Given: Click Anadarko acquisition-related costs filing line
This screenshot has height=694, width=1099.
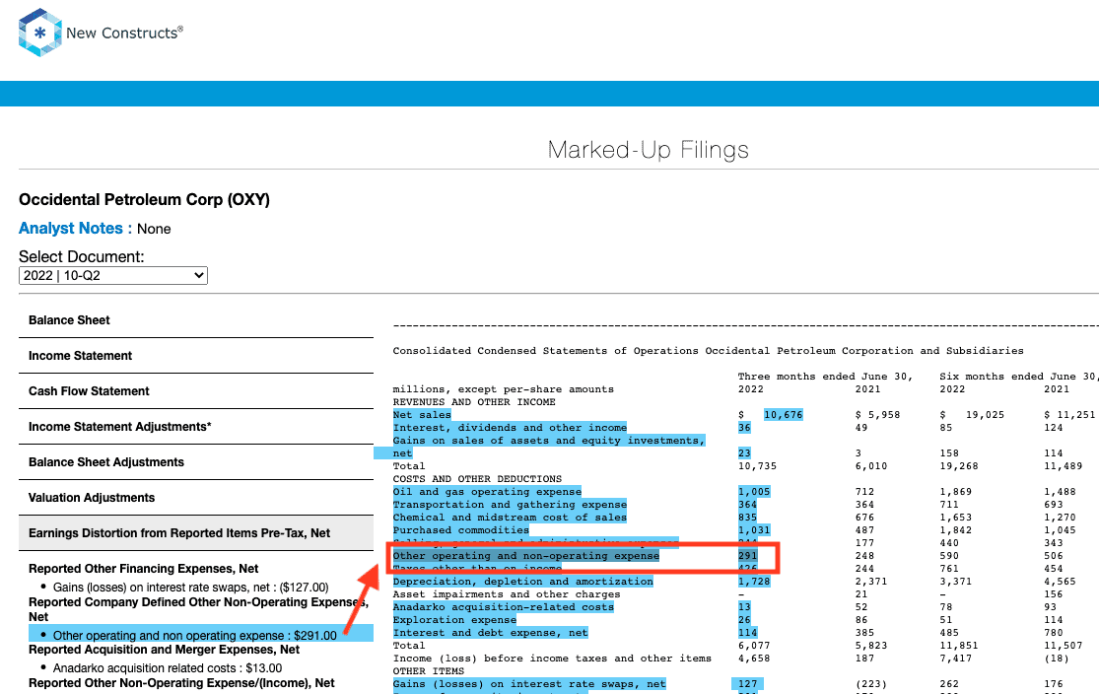Looking at the screenshot, I should [x=504, y=607].
